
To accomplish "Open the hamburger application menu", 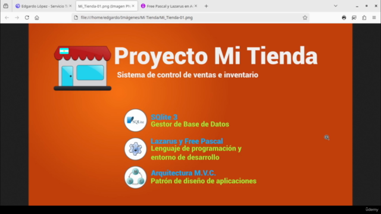I will pyautogui.click(x=374, y=17).
